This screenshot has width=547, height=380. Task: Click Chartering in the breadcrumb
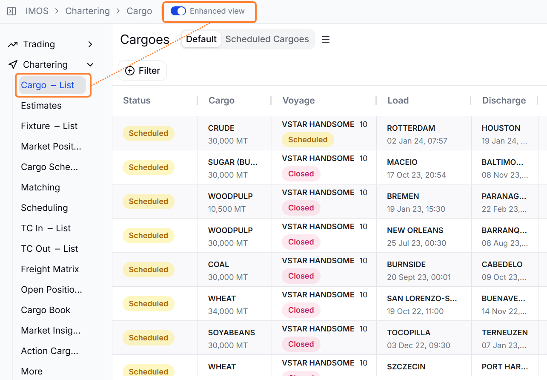coord(87,11)
